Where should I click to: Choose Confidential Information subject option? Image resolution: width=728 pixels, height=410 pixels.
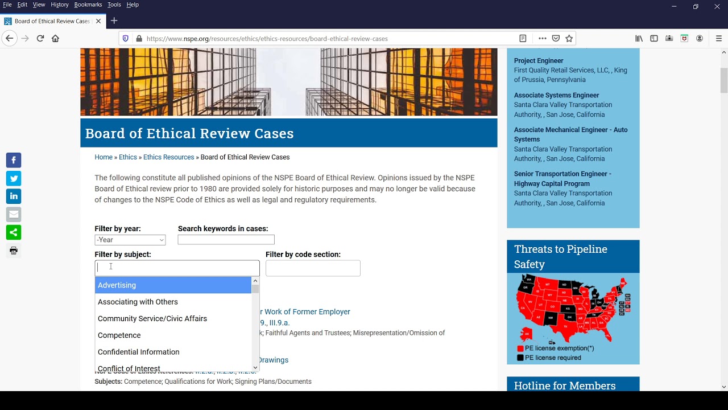(x=173, y=352)
